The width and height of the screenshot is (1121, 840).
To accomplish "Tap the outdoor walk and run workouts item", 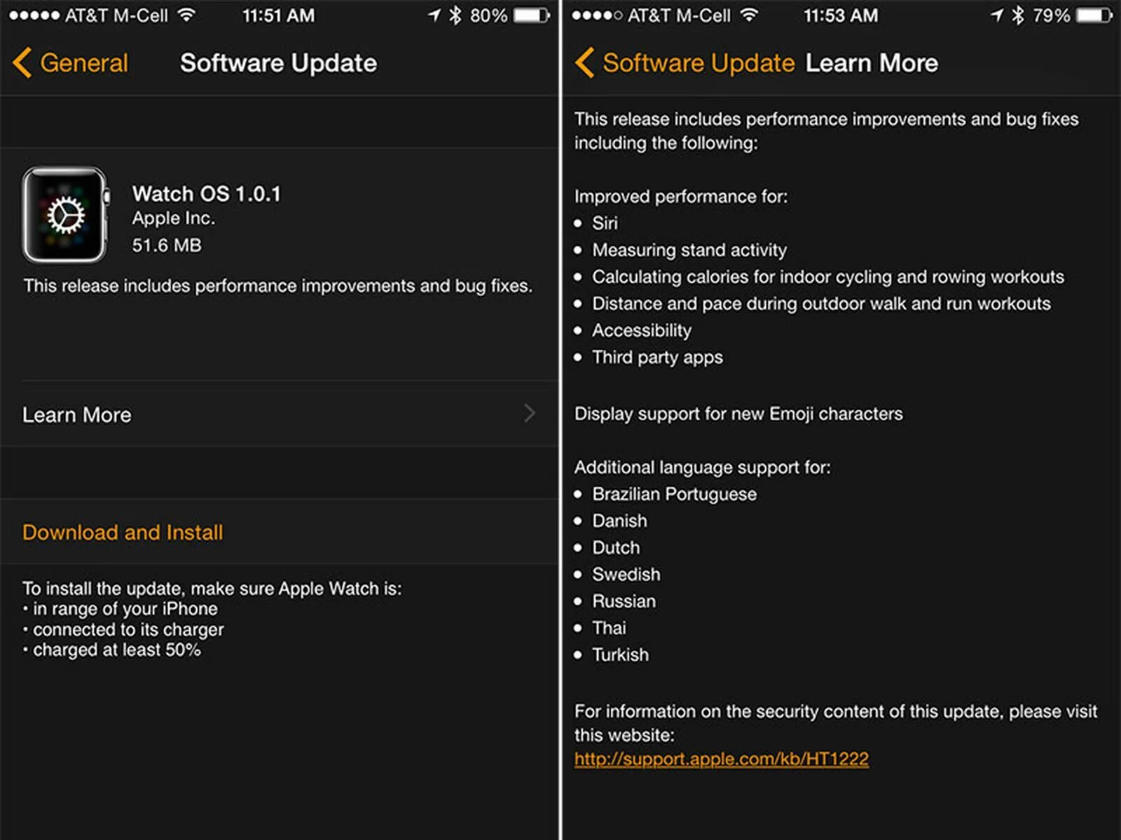I will [x=821, y=304].
